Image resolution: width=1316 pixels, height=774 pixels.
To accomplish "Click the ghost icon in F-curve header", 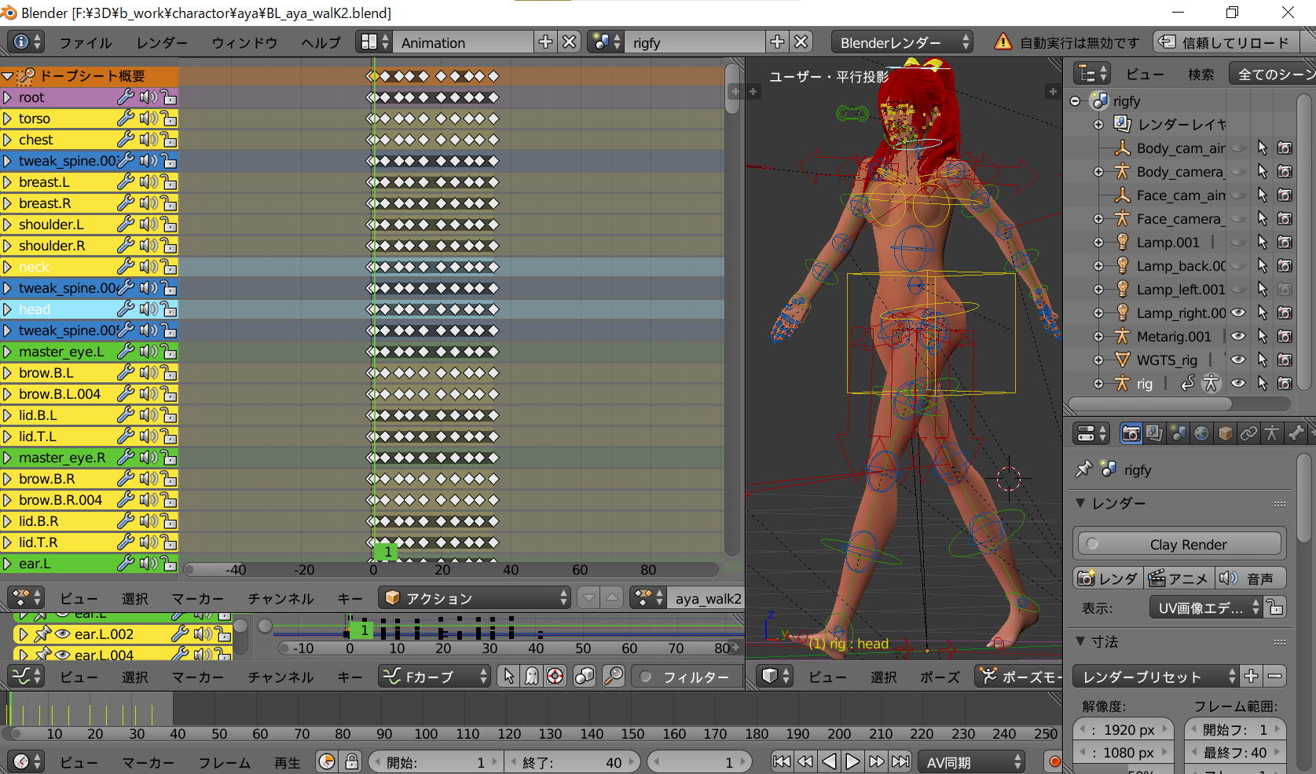I will click(x=532, y=676).
